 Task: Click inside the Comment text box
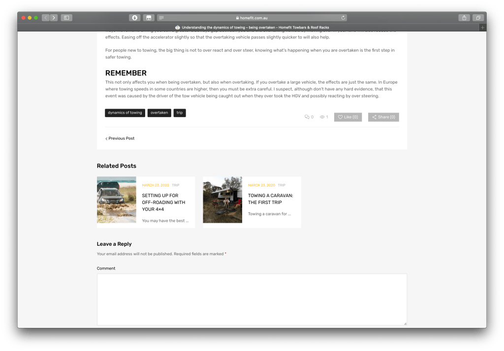pos(252,299)
